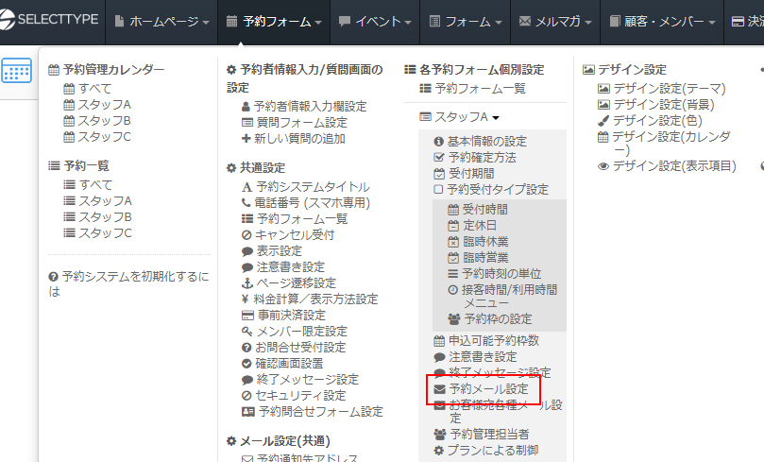Open デザイン設定(表示項目) eye icon entry
764x462 pixels.
[673, 165]
